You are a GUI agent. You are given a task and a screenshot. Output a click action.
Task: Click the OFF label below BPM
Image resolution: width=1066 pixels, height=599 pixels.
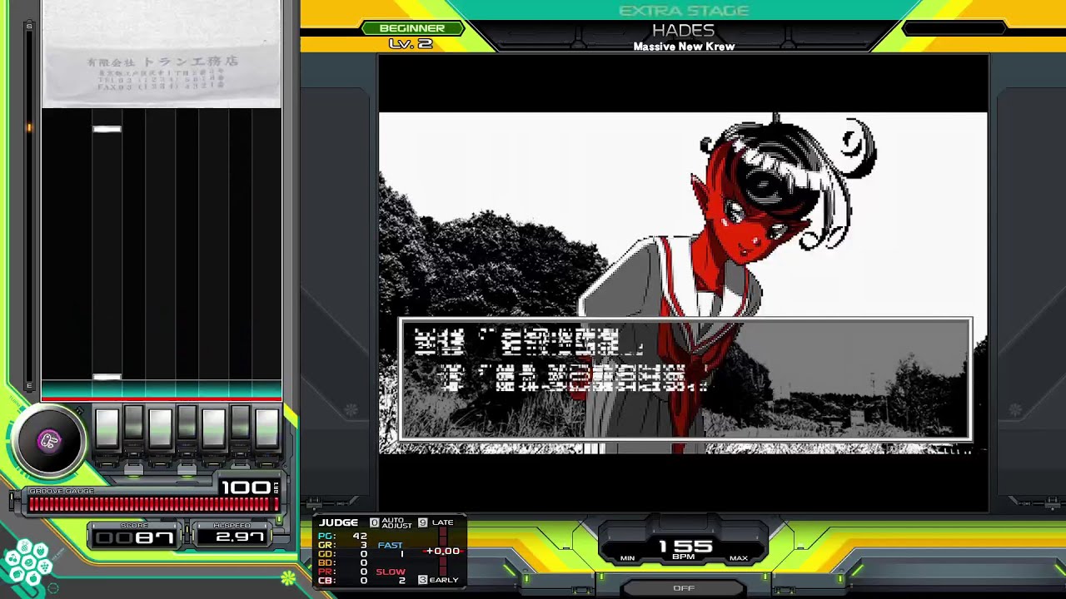[684, 588]
